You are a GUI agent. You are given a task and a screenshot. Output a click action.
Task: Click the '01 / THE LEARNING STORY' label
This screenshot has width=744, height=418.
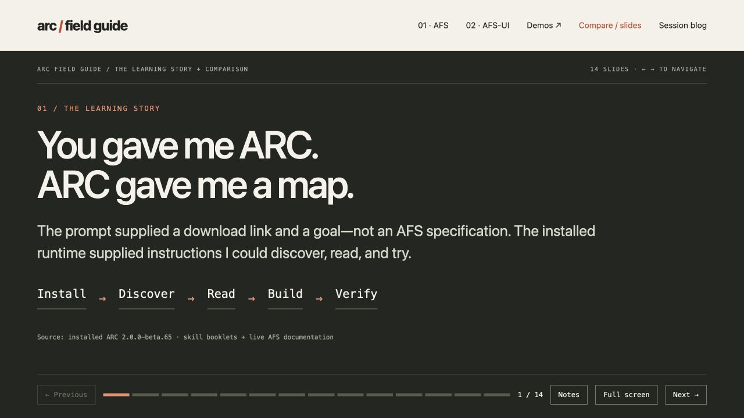coord(99,109)
